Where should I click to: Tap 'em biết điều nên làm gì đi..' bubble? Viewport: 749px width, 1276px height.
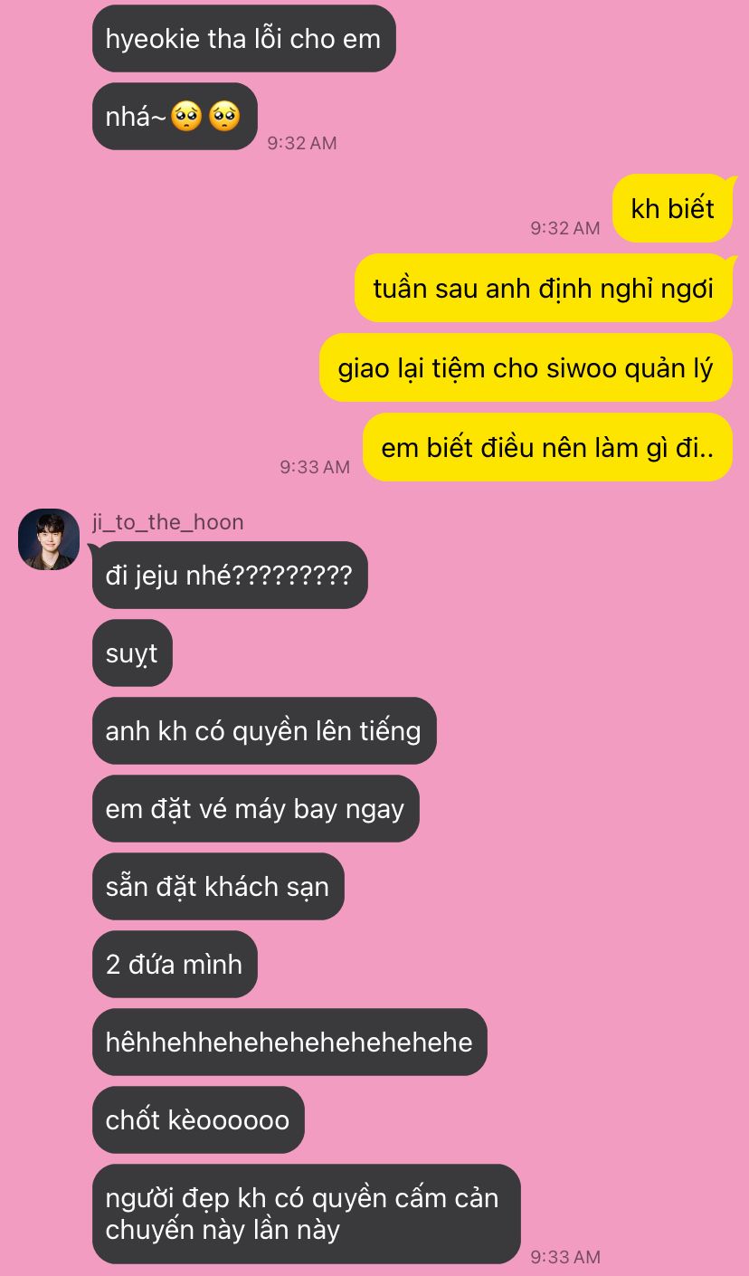pos(547,448)
